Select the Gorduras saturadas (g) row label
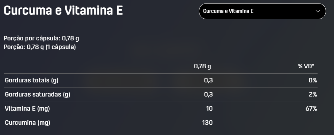Image resolution: width=334 pixels, height=135 pixels. tap(37, 95)
